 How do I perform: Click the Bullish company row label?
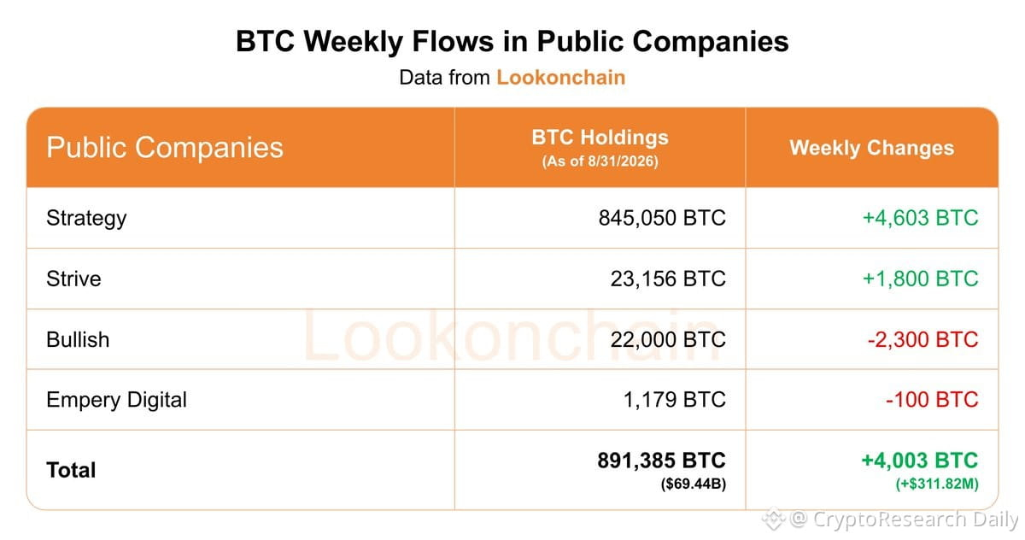(x=78, y=339)
